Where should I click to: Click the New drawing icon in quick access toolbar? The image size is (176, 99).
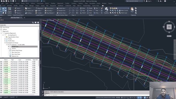2,1
